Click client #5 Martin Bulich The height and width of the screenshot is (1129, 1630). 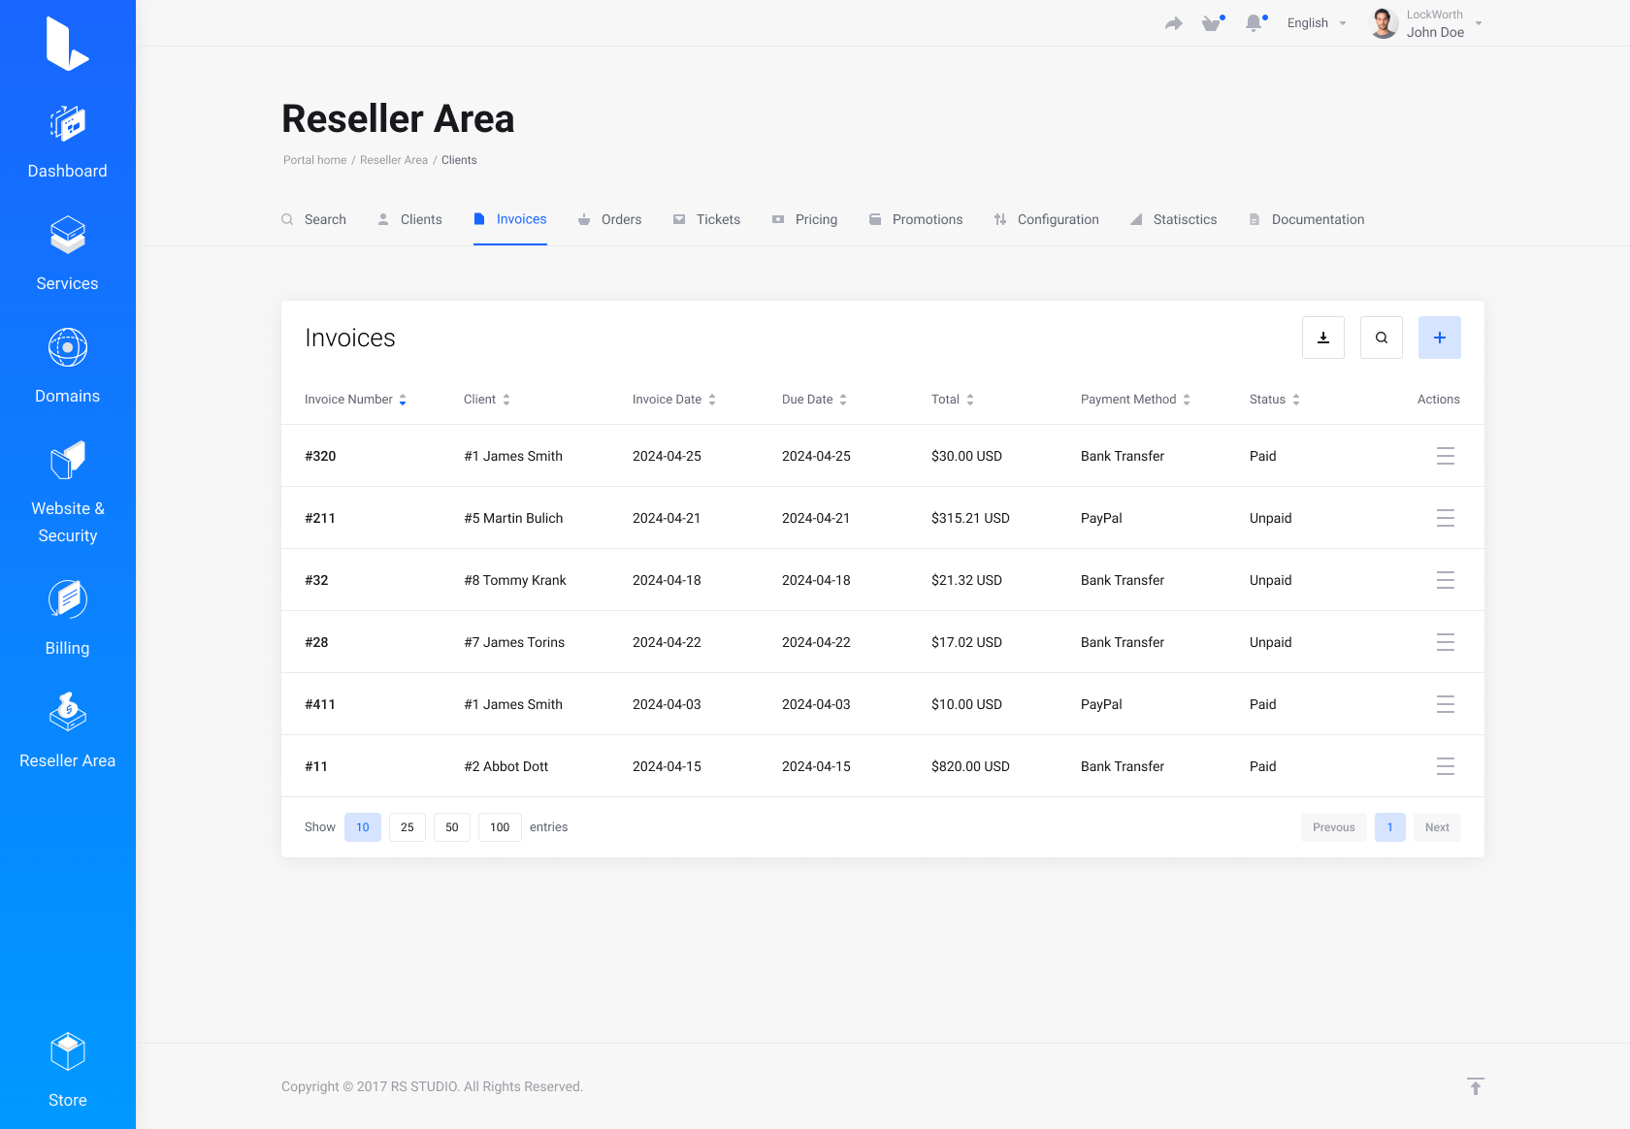pyautogui.click(x=513, y=518)
